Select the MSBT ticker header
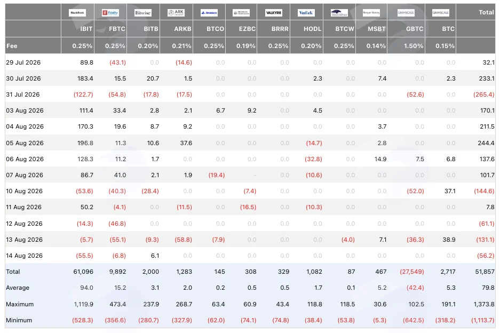 click(x=377, y=29)
